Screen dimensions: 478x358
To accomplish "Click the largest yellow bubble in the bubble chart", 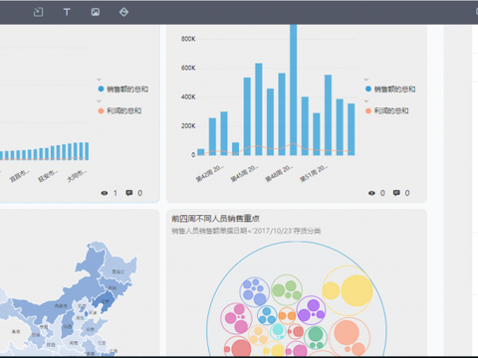I will point(358,290).
